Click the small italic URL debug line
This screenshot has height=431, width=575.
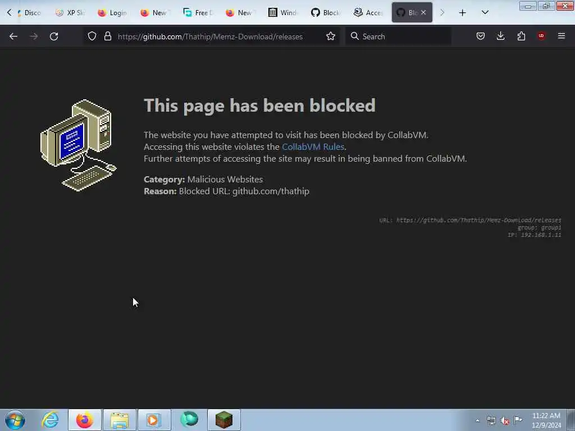[470, 220]
